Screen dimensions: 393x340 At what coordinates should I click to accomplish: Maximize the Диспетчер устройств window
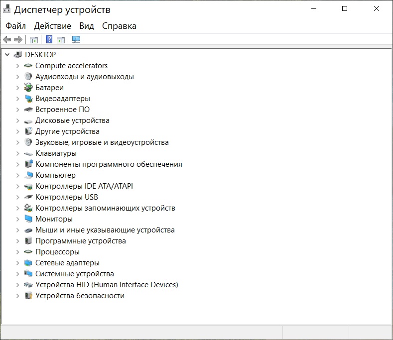pyautogui.click(x=345, y=9)
